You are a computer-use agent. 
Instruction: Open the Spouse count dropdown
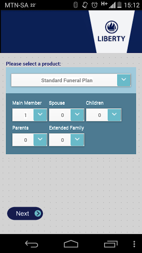coord(77,115)
